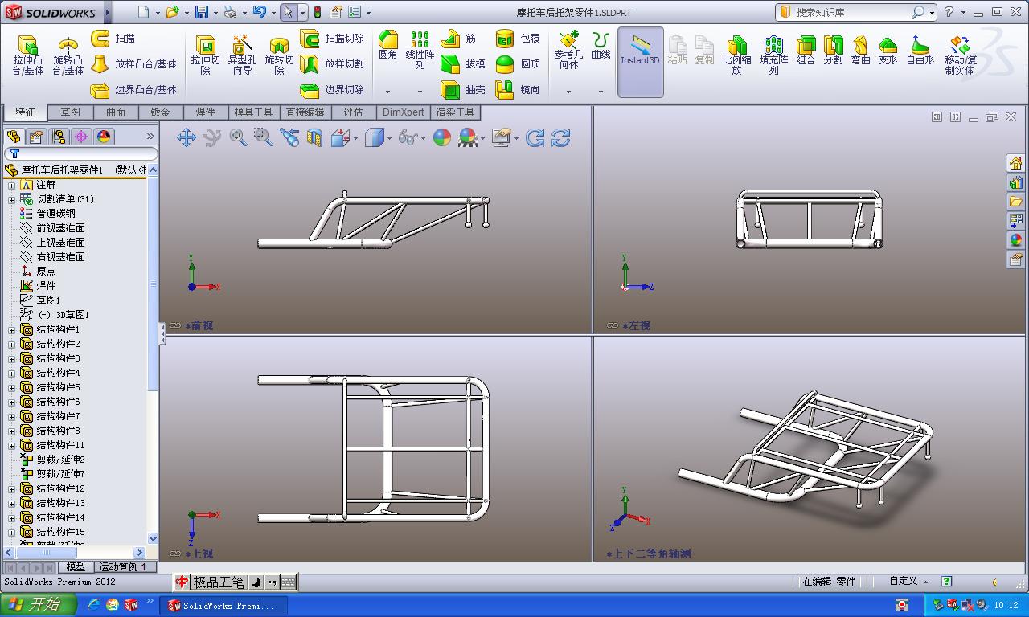Viewport: 1029px width, 617px height.
Task: Click the feature tree vertical scrollbar down arrow
Action: pos(153,538)
